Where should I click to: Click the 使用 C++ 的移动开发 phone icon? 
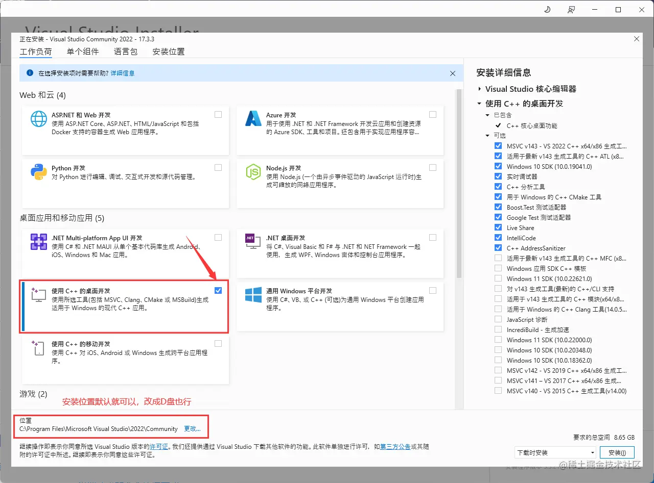(39, 348)
